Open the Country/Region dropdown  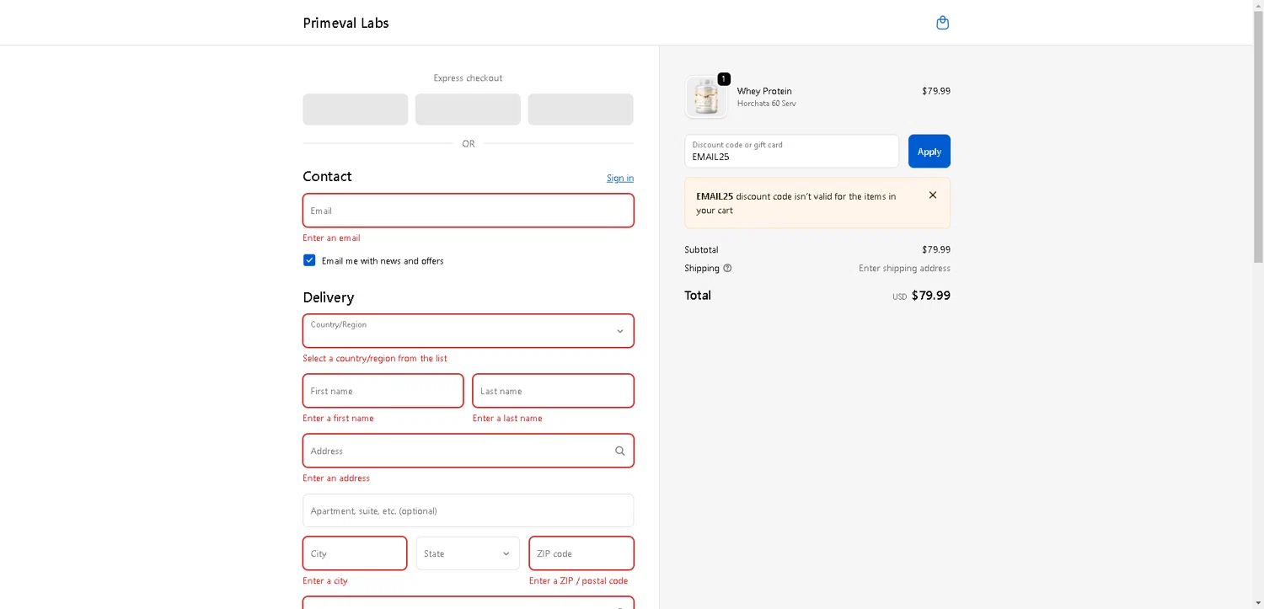pos(469,331)
